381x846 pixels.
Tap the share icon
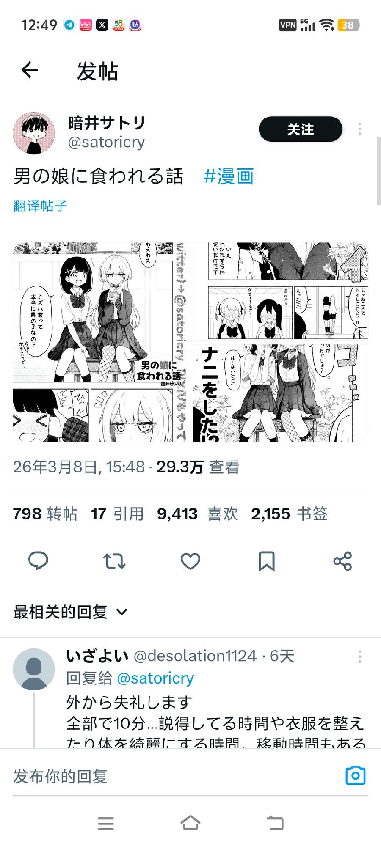(x=343, y=561)
